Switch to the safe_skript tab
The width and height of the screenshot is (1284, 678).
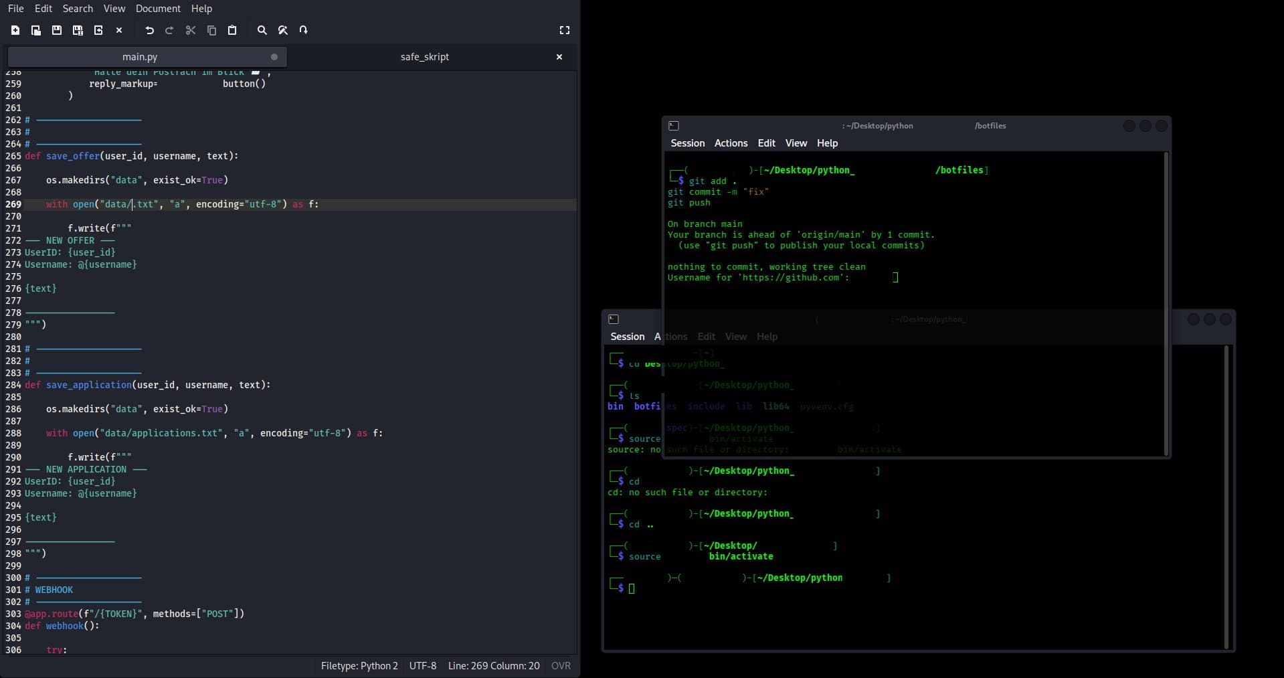coord(425,57)
